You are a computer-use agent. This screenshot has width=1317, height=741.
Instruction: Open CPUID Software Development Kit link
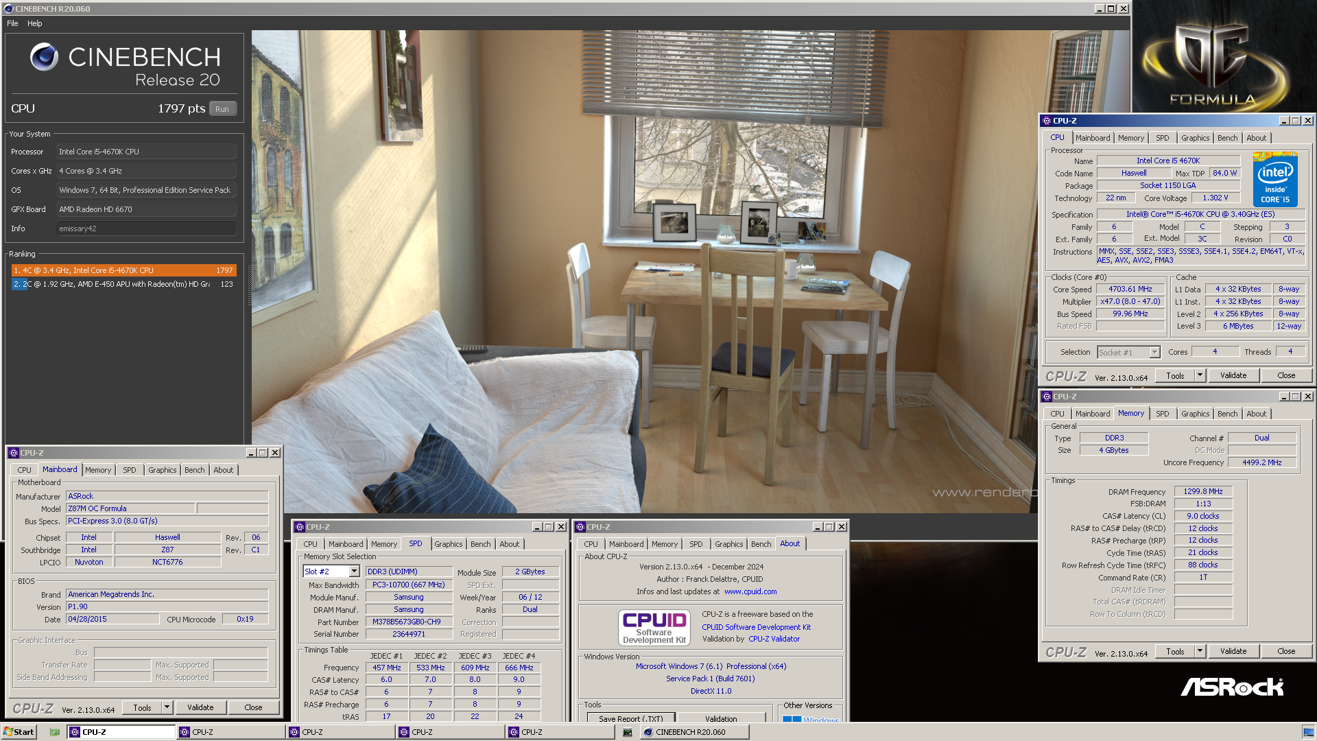756,627
